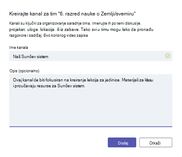Click the green checkmark validation icon
Viewport: 182px width, 157px height.
(167, 56)
